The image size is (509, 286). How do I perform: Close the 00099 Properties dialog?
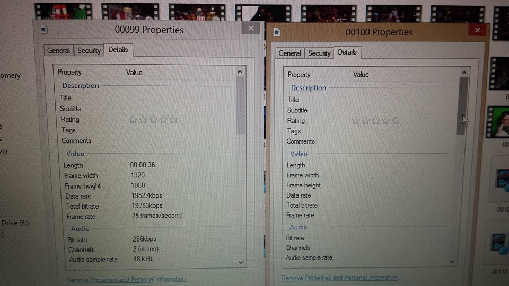click(251, 29)
